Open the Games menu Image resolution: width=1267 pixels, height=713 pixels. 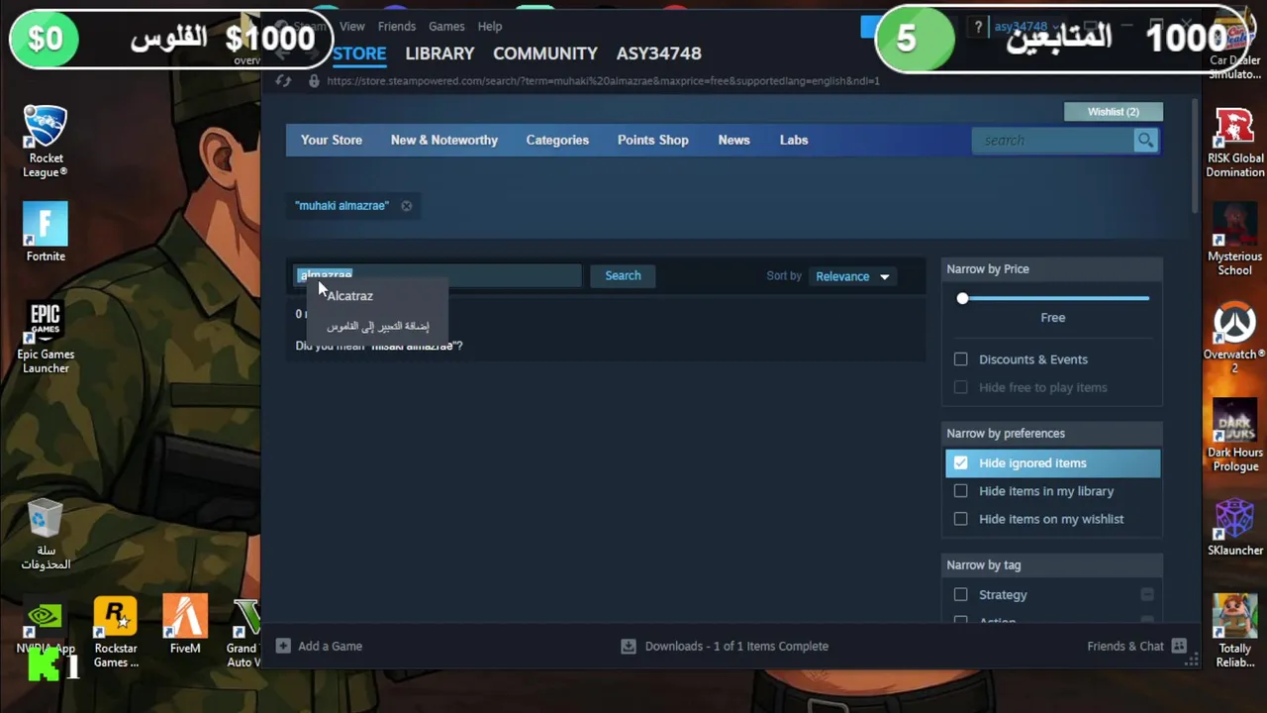pyautogui.click(x=446, y=27)
